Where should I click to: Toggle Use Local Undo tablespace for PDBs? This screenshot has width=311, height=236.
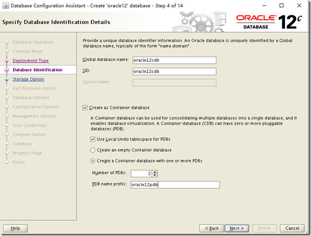(x=92, y=140)
